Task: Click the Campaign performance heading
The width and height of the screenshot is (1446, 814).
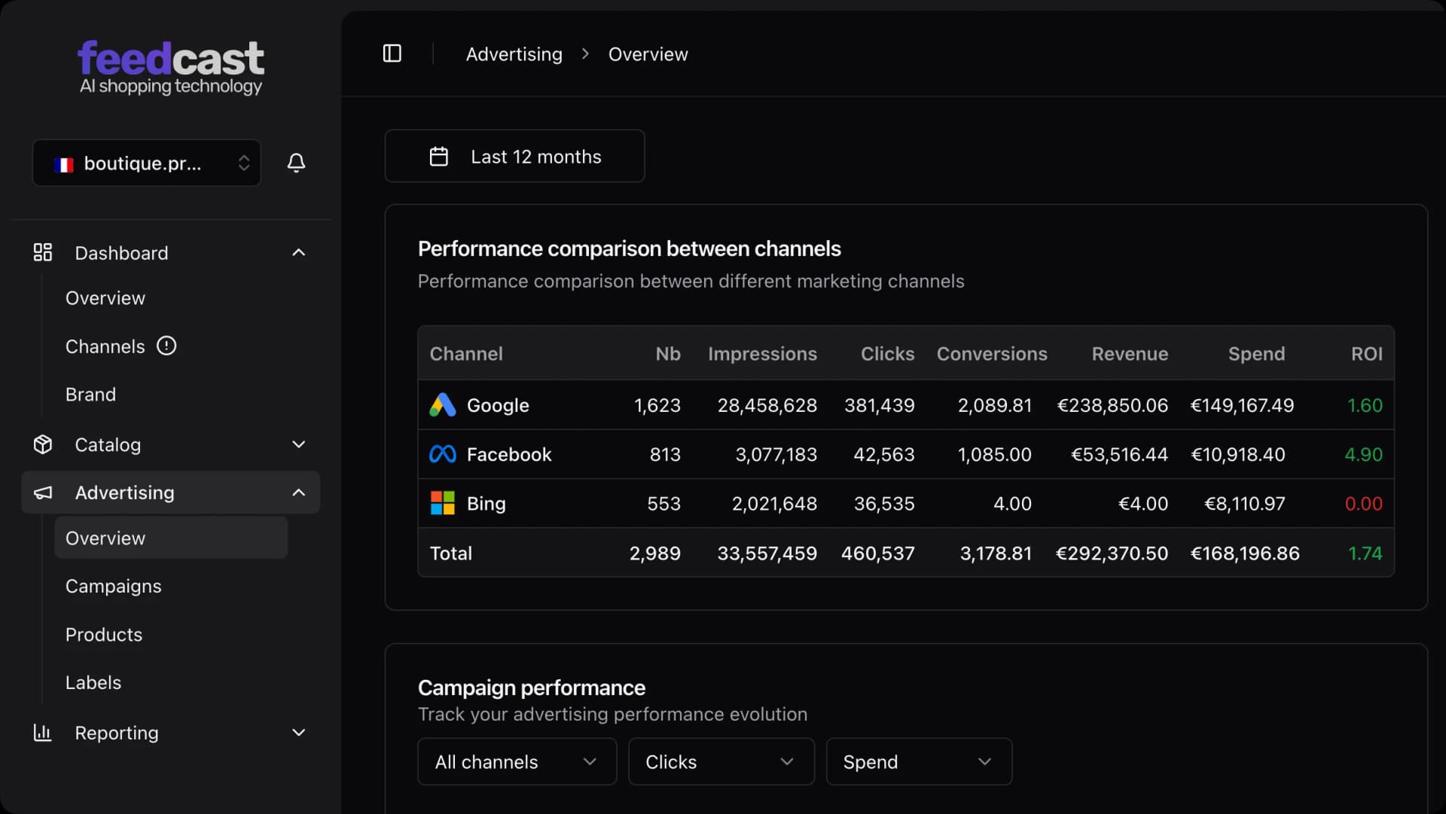Action: [x=532, y=687]
